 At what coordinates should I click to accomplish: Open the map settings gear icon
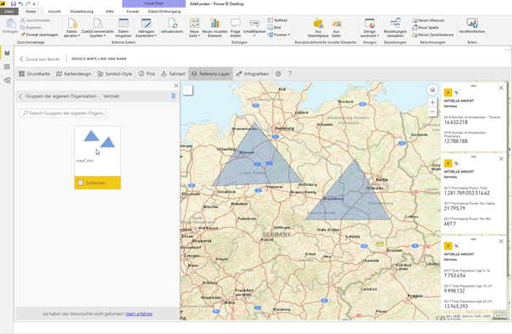[x=278, y=74]
